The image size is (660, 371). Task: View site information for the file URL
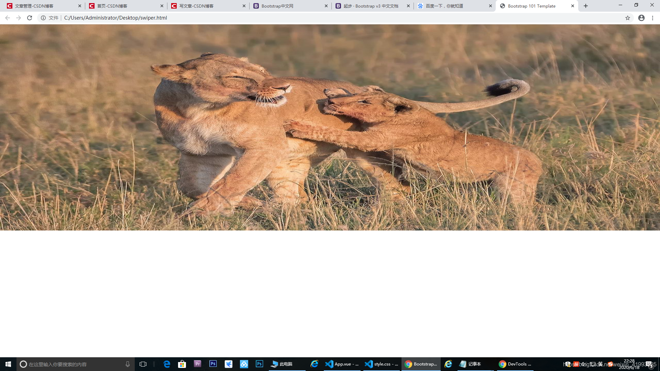click(x=43, y=18)
